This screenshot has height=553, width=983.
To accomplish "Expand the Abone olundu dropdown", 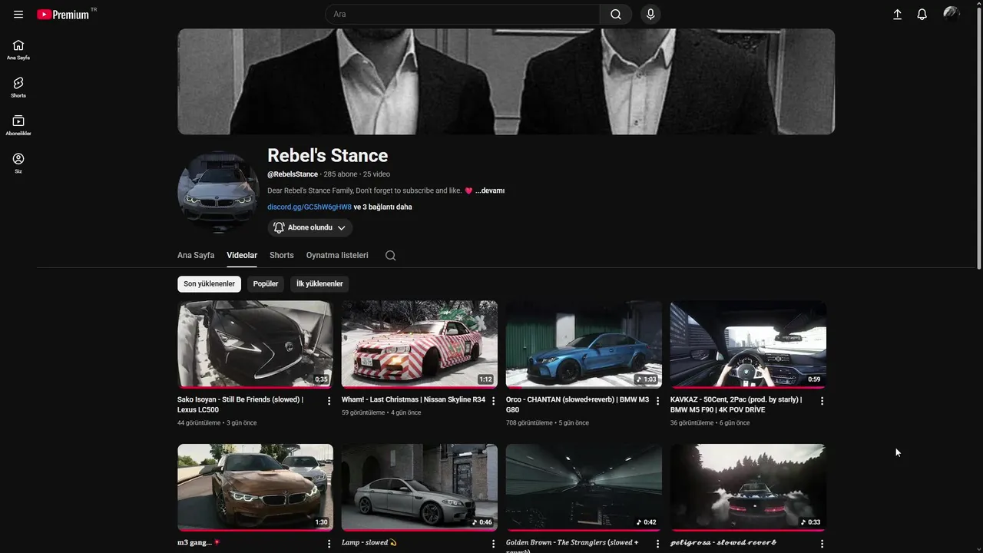I will click(x=310, y=227).
